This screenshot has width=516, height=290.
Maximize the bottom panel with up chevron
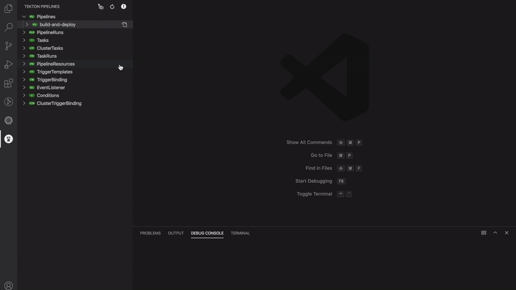495,233
